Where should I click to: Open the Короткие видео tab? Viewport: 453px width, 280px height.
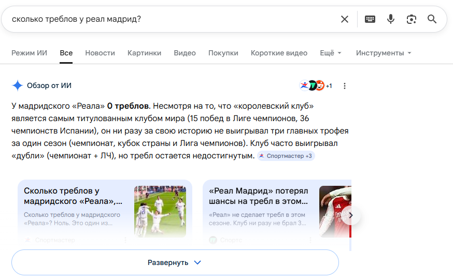click(279, 53)
